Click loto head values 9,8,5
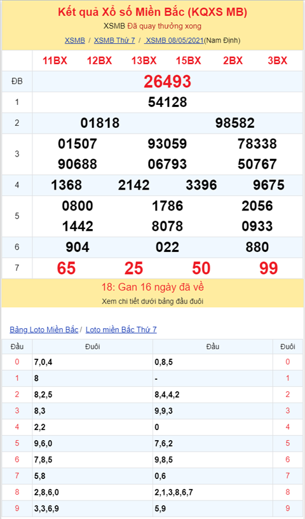This screenshot has height=519, width=305. click(164, 460)
